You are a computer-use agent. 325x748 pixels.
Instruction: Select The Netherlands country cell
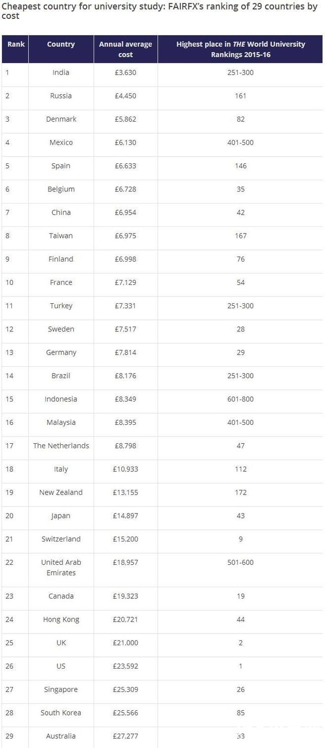click(x=61, y=446)
